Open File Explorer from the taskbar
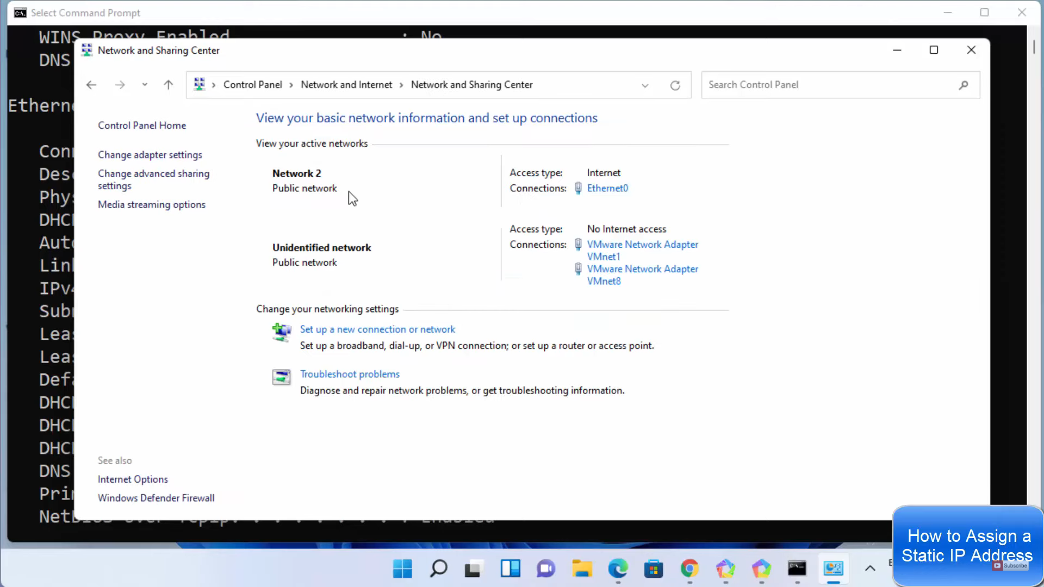1044x587 pixels. click(x=582, y=569)
